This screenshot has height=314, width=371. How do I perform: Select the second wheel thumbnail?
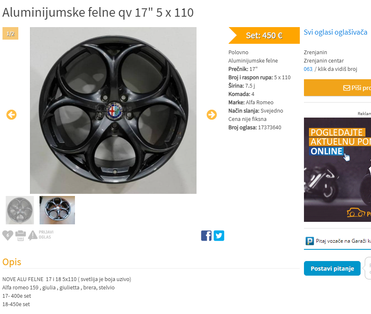57,210
